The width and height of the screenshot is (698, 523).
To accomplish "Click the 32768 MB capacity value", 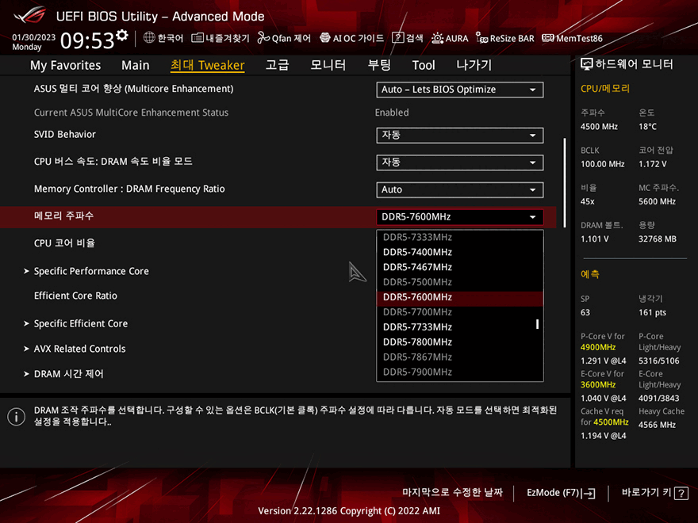I will [x=658, y=239].
